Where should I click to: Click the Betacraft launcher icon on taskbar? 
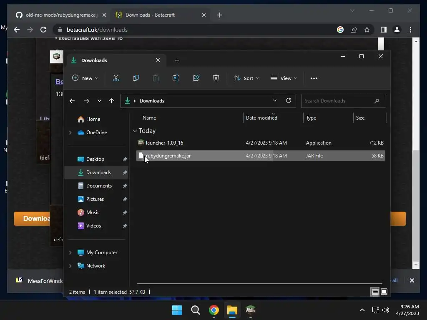tap(250, 310)
